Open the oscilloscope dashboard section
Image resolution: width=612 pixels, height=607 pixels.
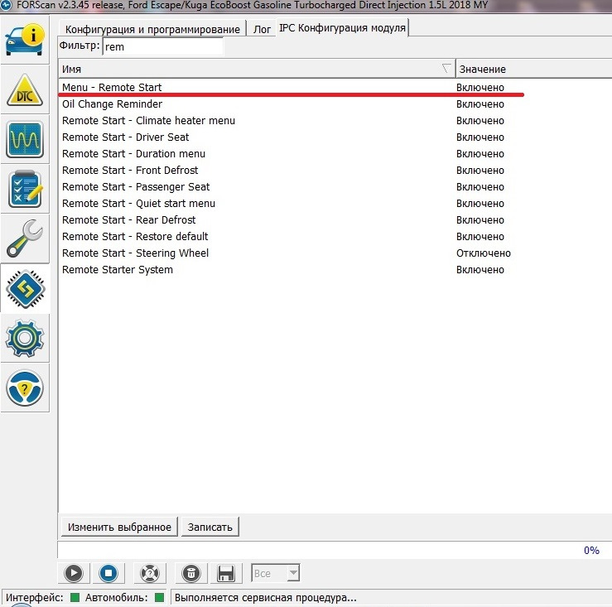coord(25,139)
